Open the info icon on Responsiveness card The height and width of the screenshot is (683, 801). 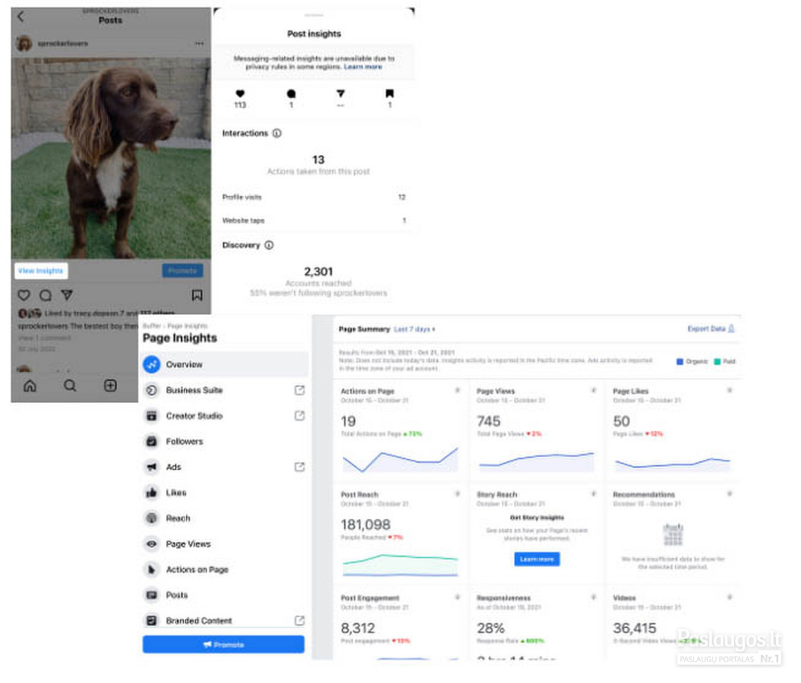pyautogui.click(x=594, y=596)
